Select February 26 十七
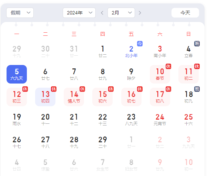The height and width of the screenshot is (176, 208). point(17,142)
